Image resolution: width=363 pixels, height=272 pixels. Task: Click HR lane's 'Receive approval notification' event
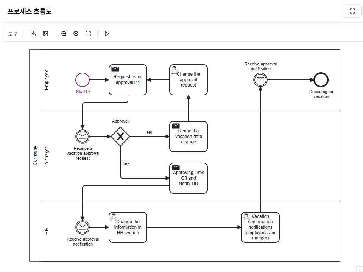click(x=83, y=227)
